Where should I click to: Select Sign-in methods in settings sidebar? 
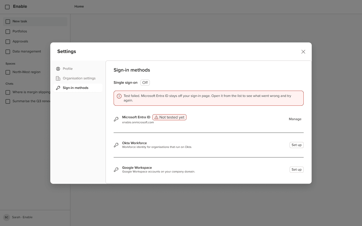[78, 88]
